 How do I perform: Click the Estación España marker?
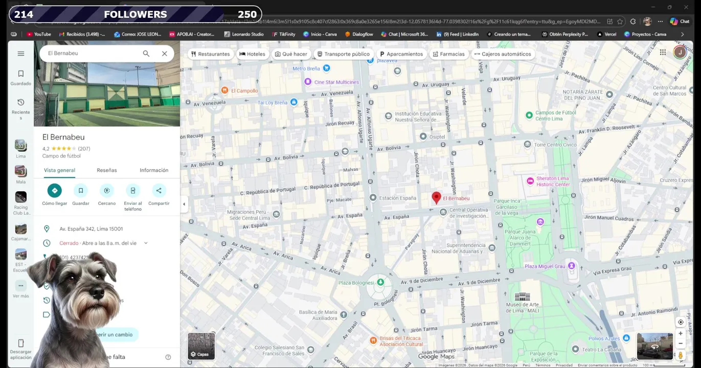point(373,197)
